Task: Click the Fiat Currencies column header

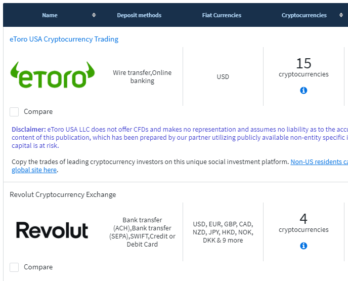Action: pyautogui.click(x=222, y=15)
